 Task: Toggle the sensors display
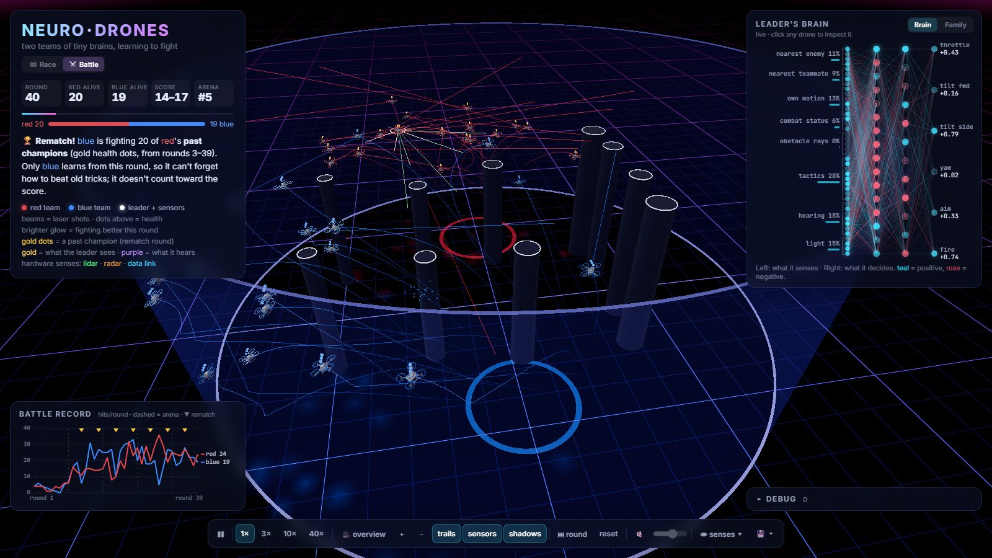click(x=482, y=534)
